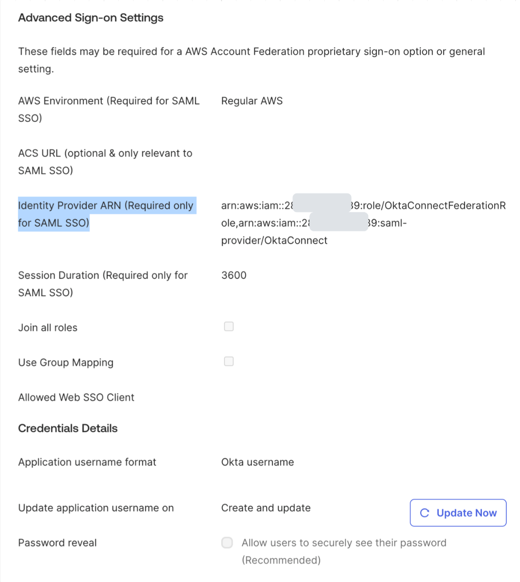This screenshot has height=582, width=520.
Task: Click the Update Now button
Action: tap(458, 513)
